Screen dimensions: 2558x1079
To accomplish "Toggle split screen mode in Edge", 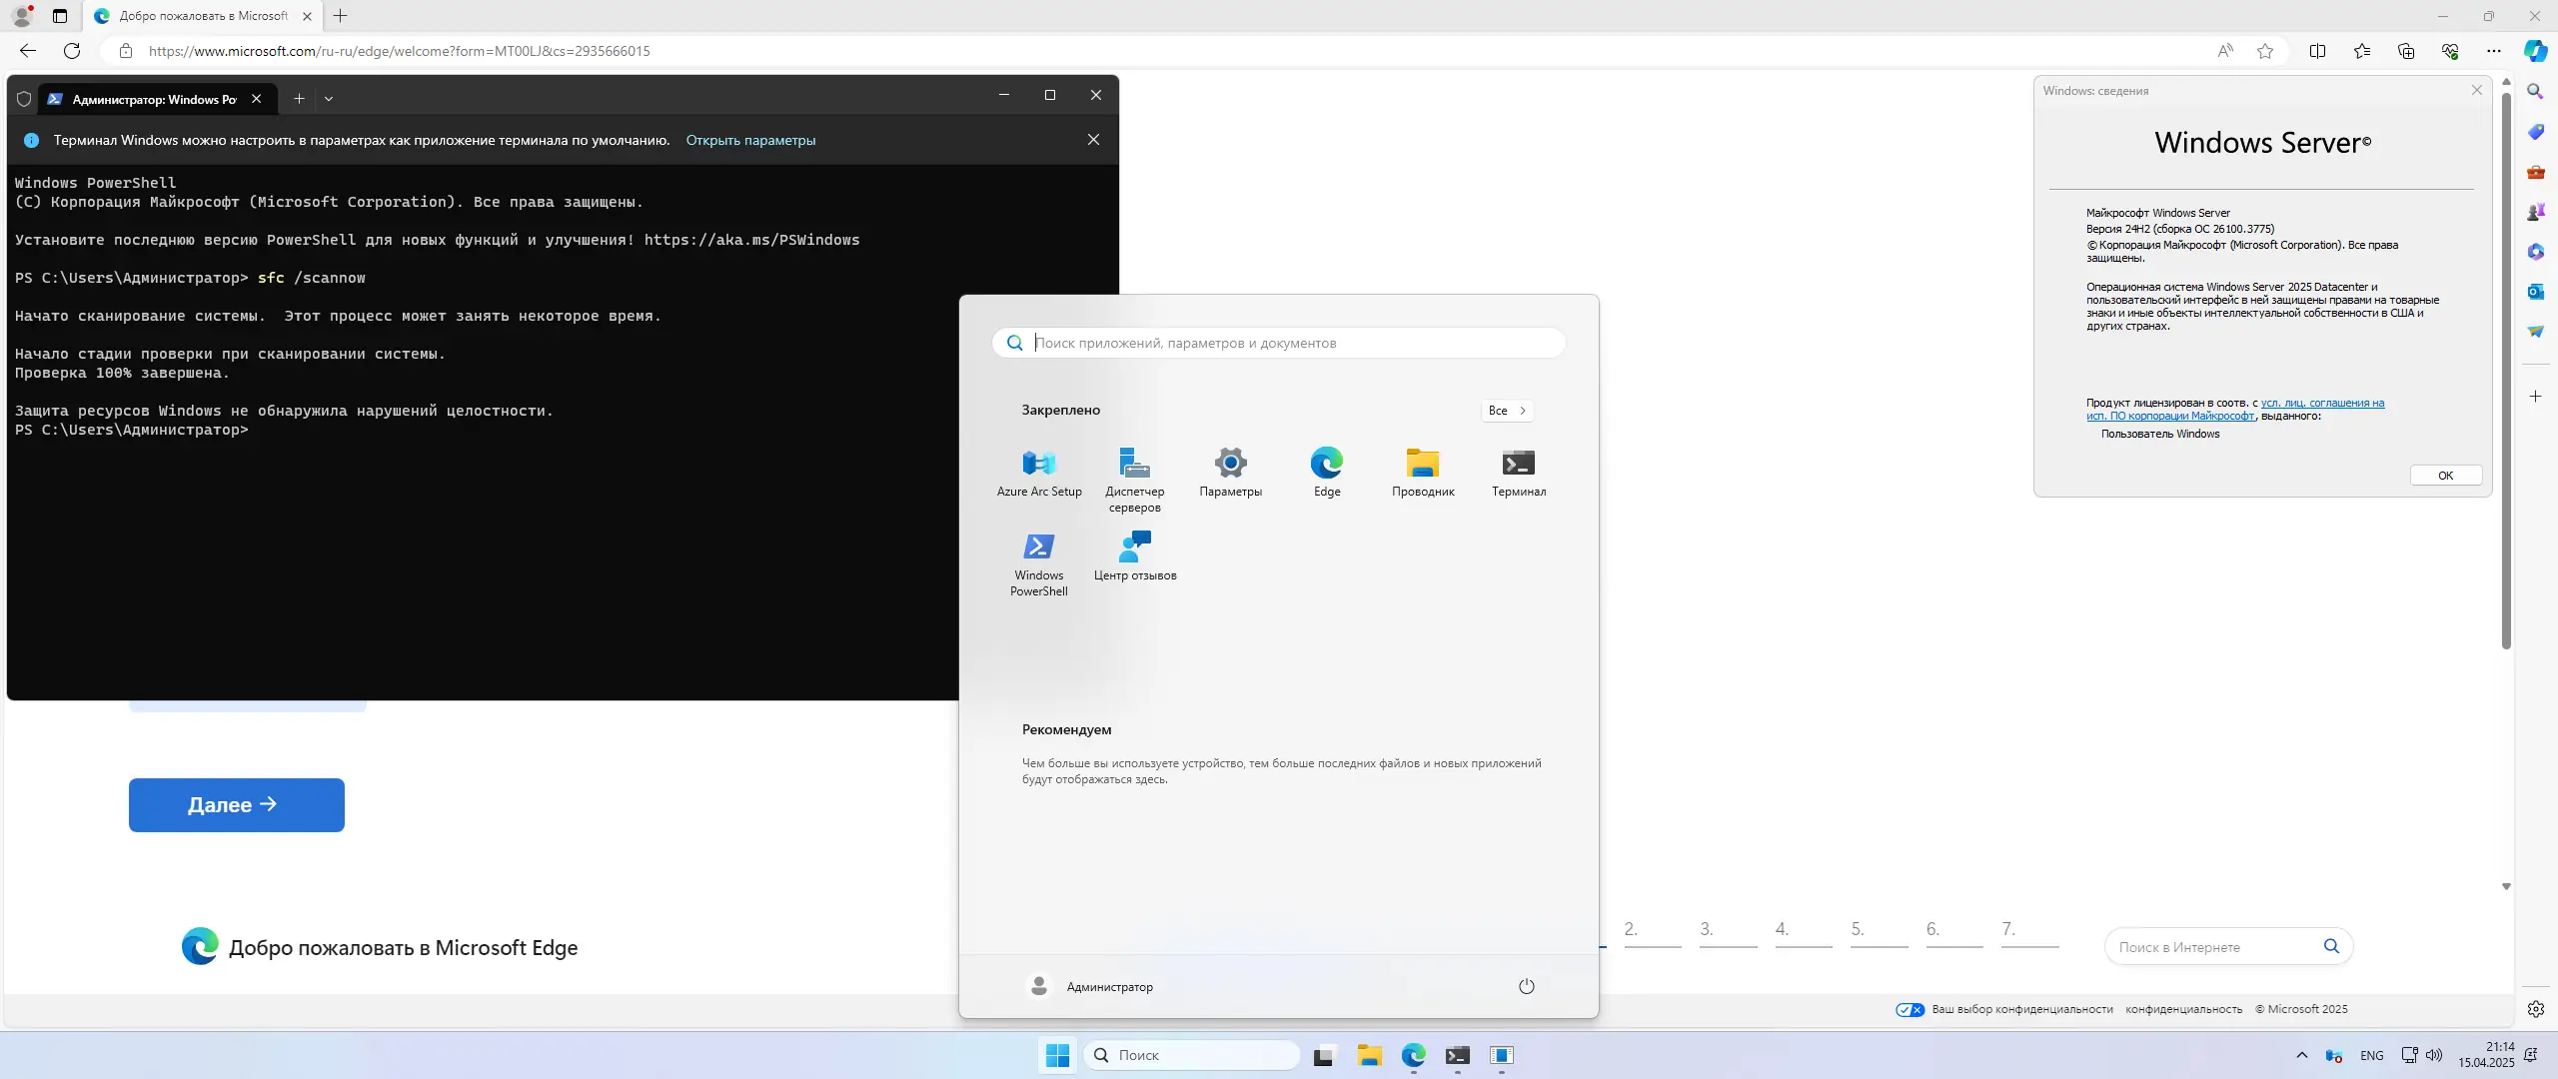I will 2317,51.
